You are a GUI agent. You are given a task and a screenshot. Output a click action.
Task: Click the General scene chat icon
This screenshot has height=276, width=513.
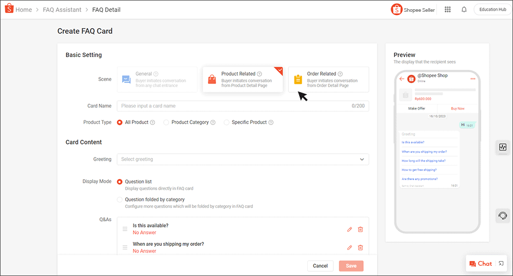click(x=126, y=79)
